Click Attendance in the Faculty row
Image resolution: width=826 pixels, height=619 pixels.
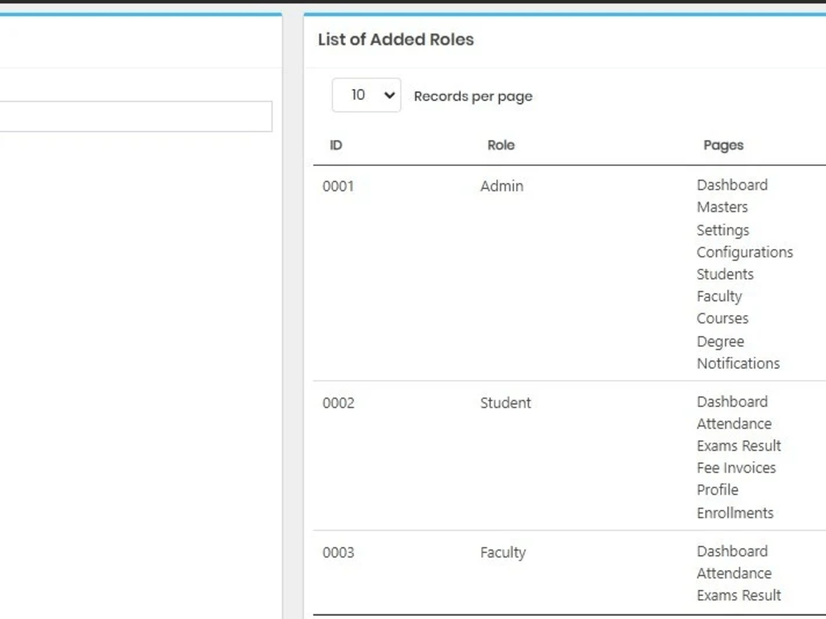pyautogui.click(x=734, y=574)
